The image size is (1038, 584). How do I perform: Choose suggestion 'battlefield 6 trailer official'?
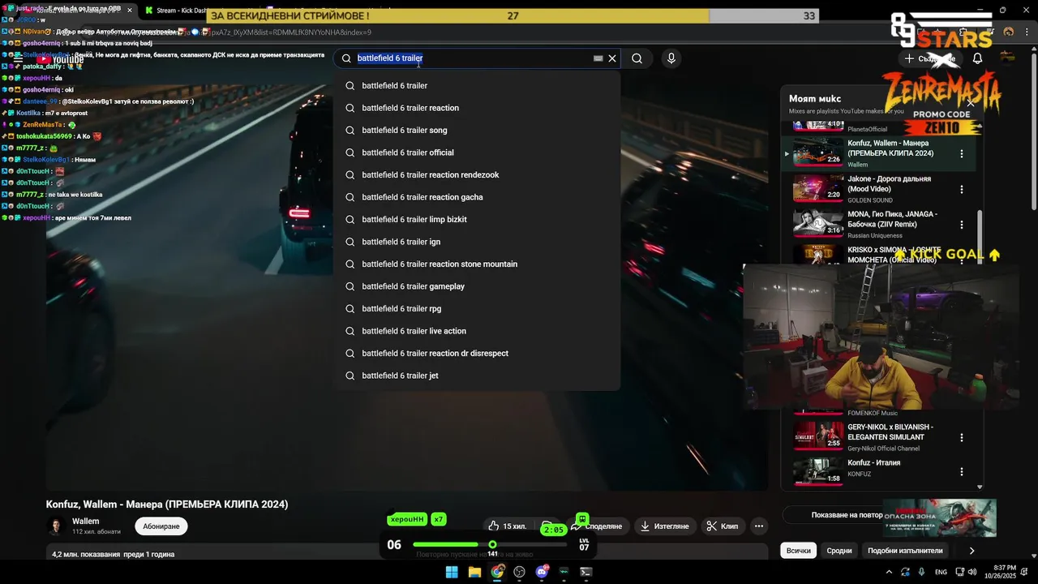(477, 152)
